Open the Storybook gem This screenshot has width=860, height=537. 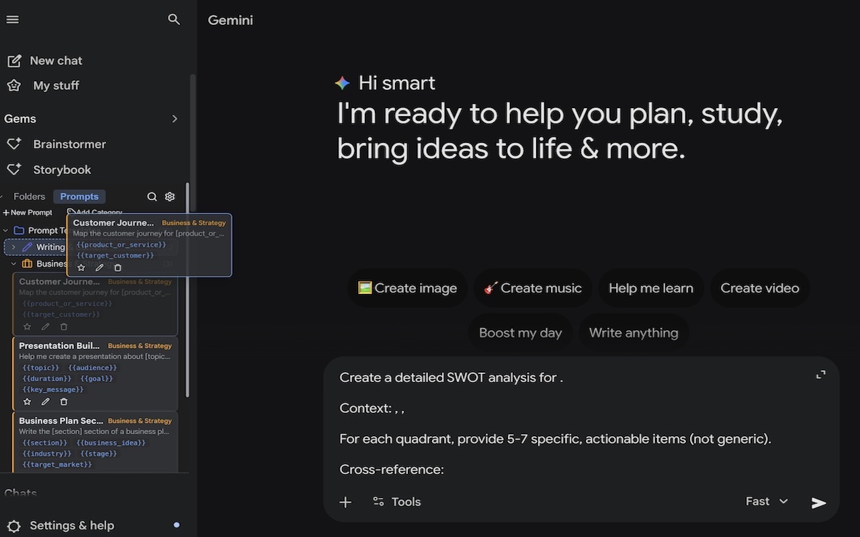(49, 170)
